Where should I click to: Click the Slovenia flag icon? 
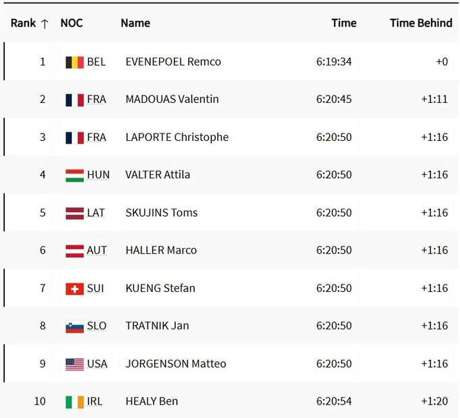coord(74,326)
